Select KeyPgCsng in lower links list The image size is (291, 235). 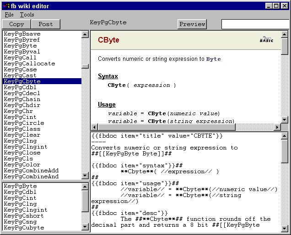[x=42, y=222]
